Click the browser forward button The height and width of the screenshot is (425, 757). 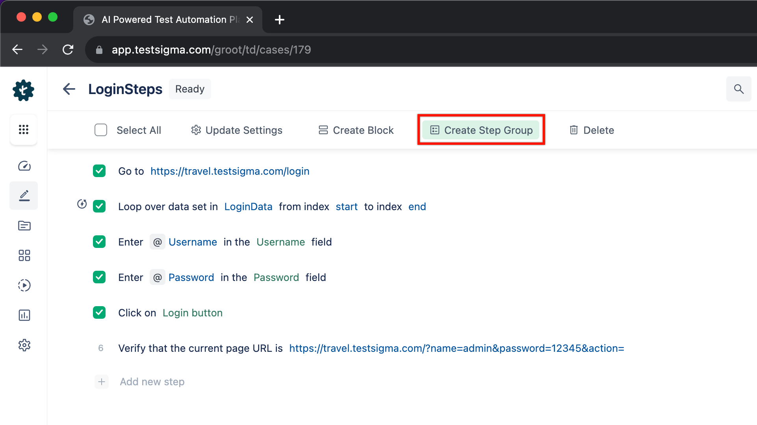pyautogui.click(x=43, y=50)
